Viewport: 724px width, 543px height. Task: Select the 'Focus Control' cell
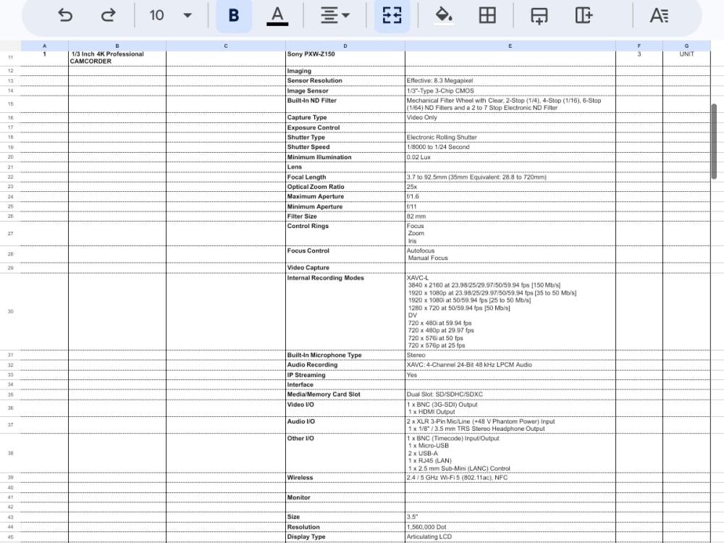coord(345,254)
